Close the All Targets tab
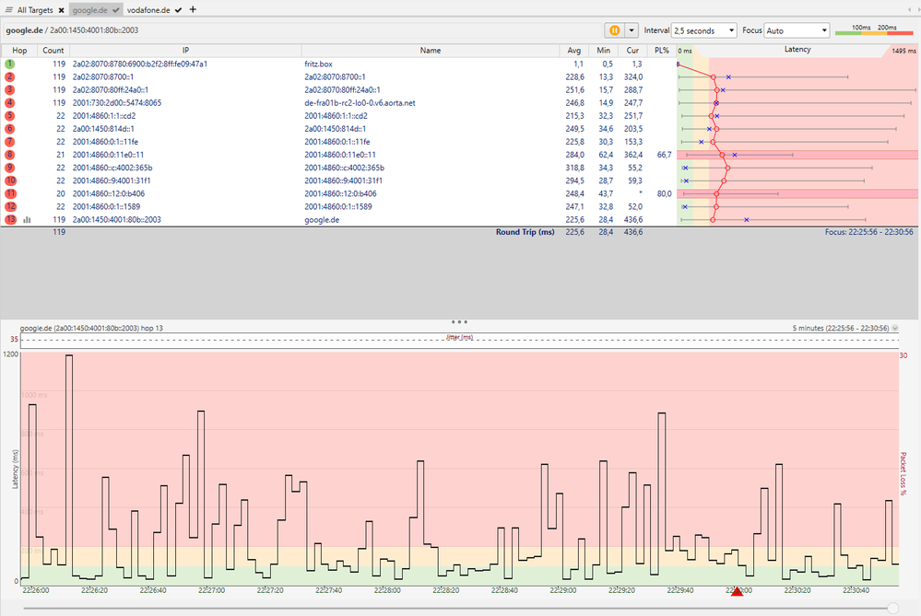 [61, 9]
